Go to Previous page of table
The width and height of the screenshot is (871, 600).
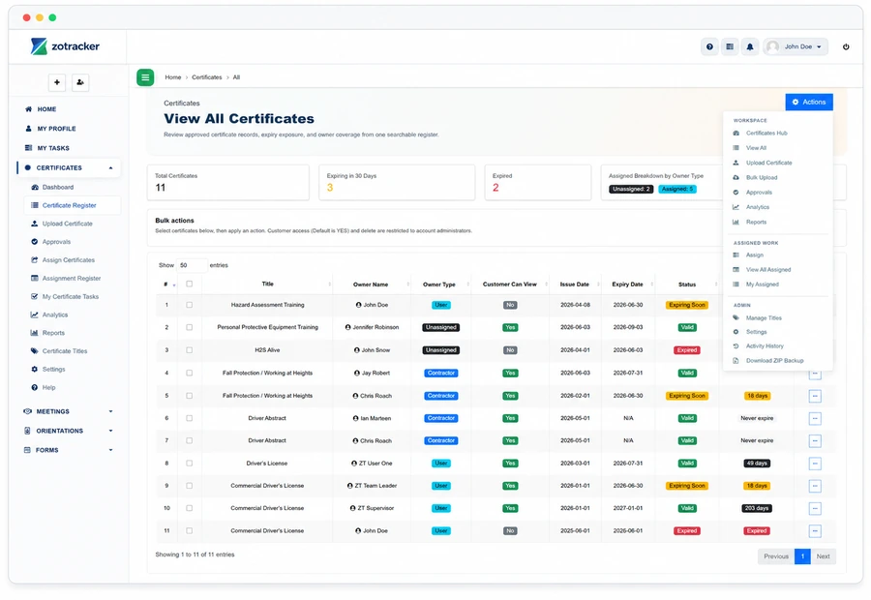tap(776, 556)
